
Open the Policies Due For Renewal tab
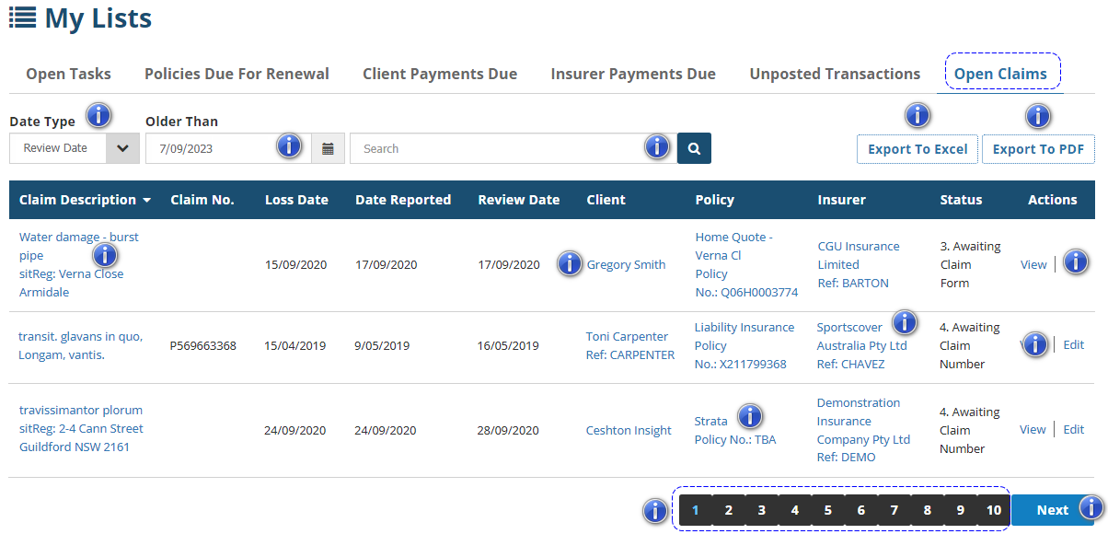coord(237,75)
